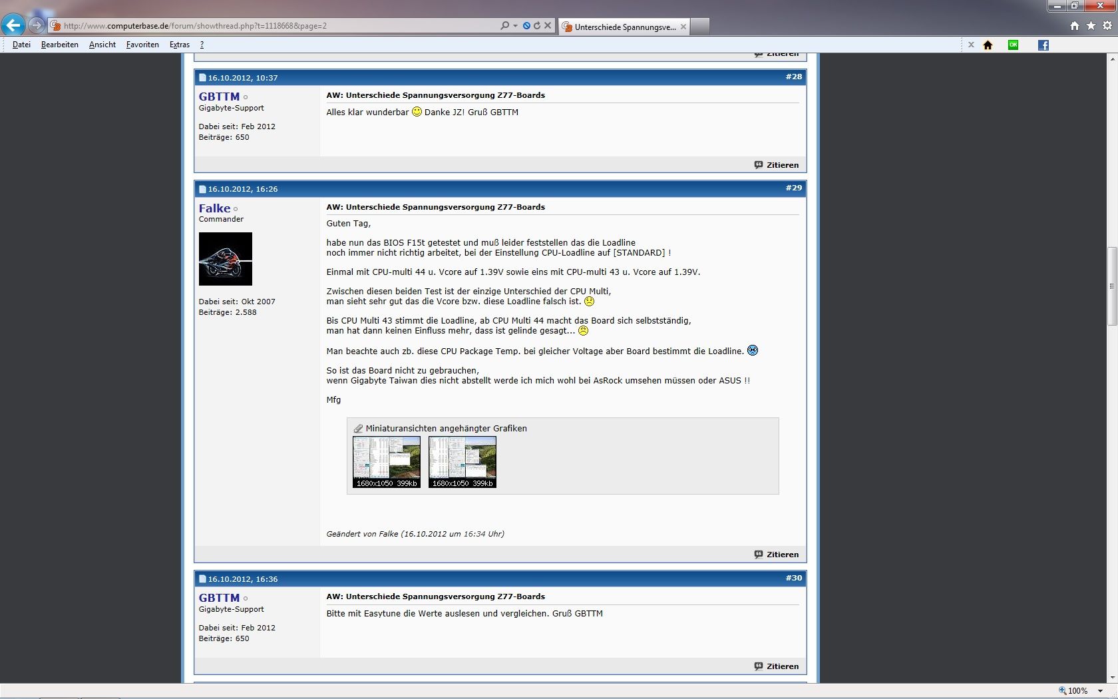The image size is (1118, 699).
Task: Click the page scrollbar thumb
Action: coord(1112,286)
